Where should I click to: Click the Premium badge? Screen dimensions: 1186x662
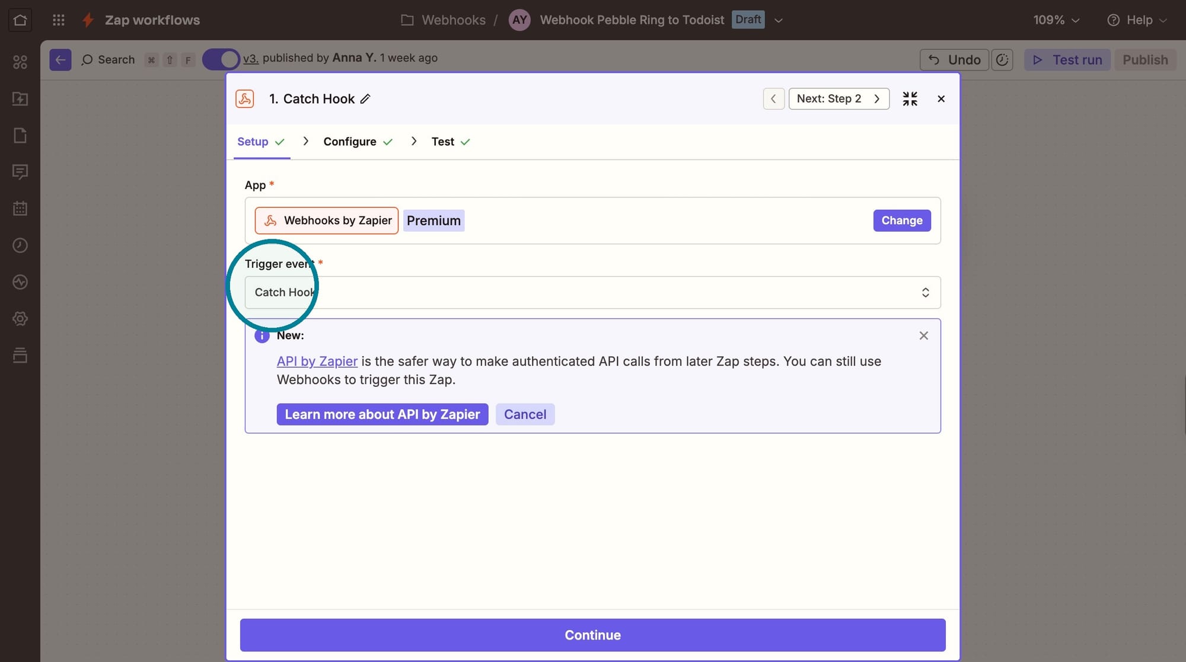[433, 220]
